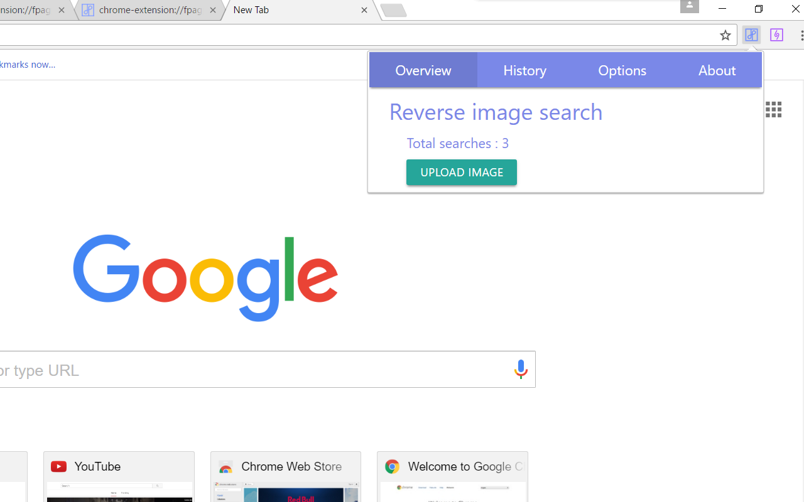Show the About tab
Screen dimensions: 804x502
(x=717, y=70)
